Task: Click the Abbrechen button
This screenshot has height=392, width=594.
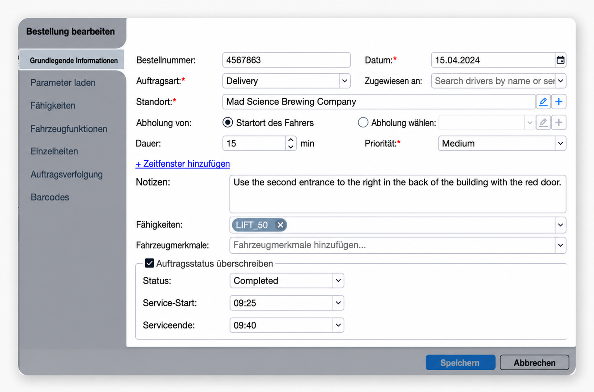Action: pos(534,363)
